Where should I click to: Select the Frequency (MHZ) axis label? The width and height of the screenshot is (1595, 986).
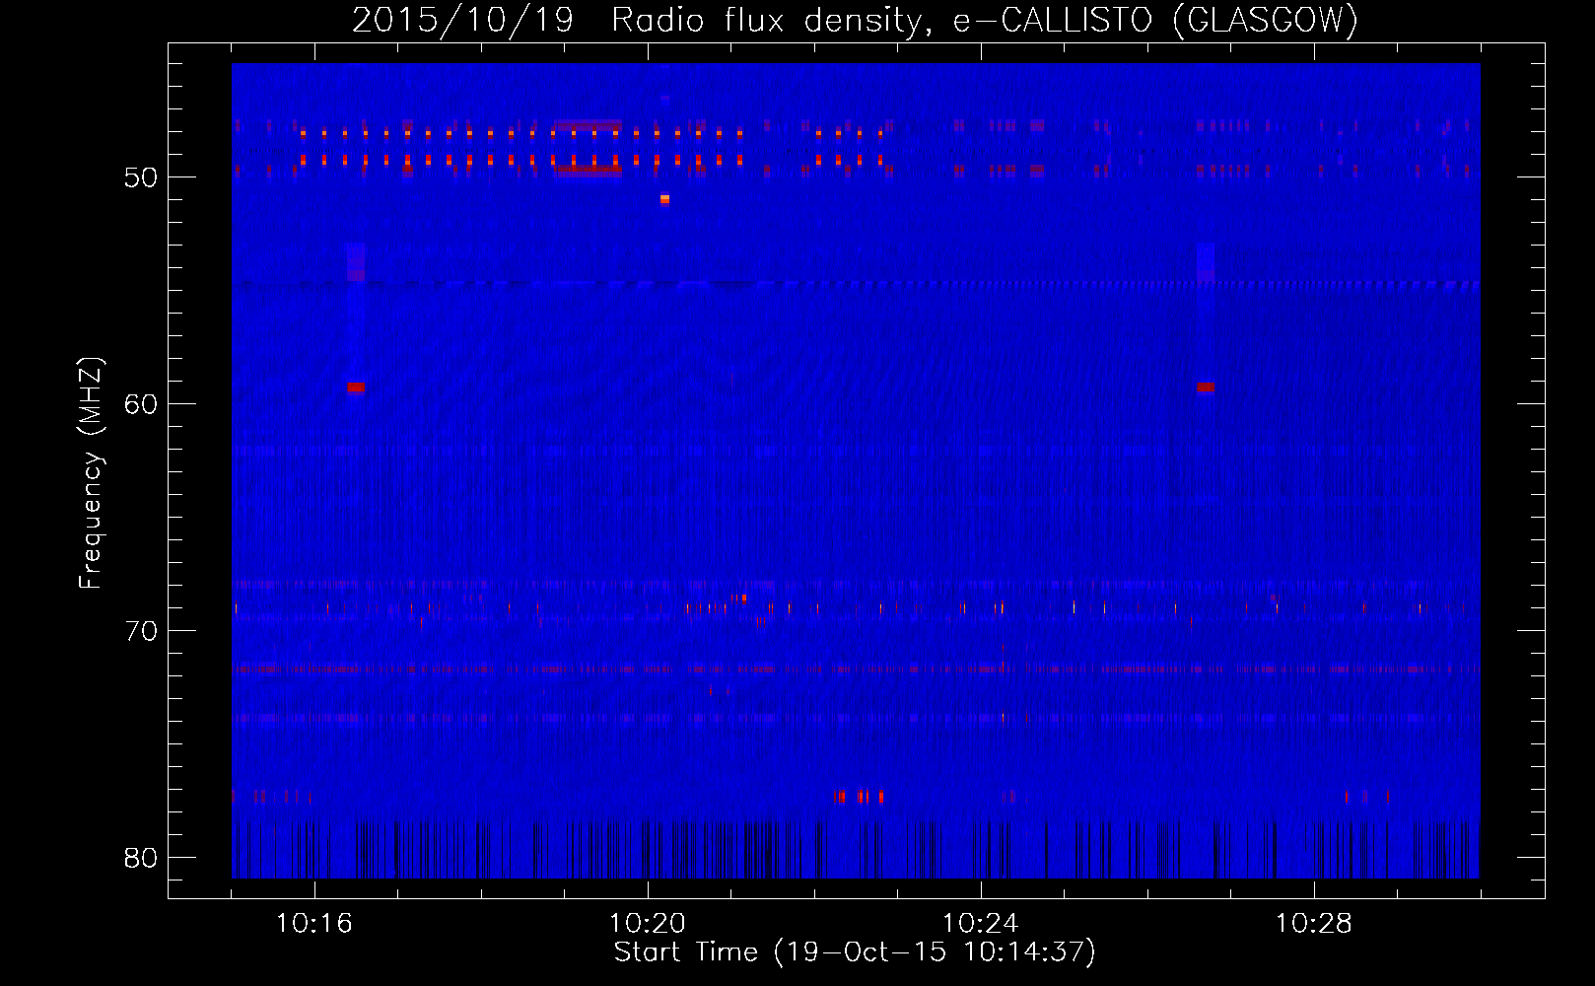(x=91, y=473)
